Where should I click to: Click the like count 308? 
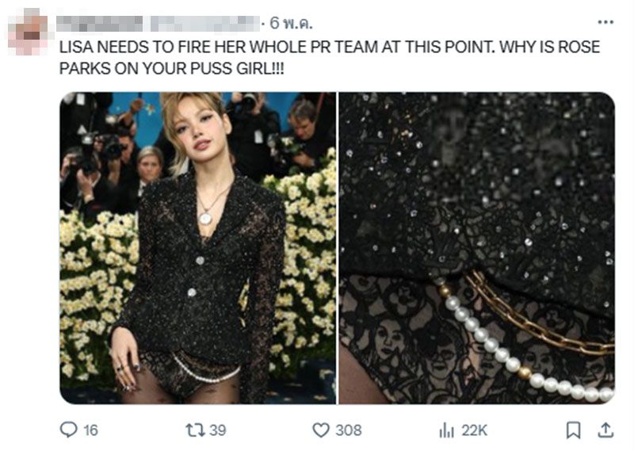click(x=348, y=430)
